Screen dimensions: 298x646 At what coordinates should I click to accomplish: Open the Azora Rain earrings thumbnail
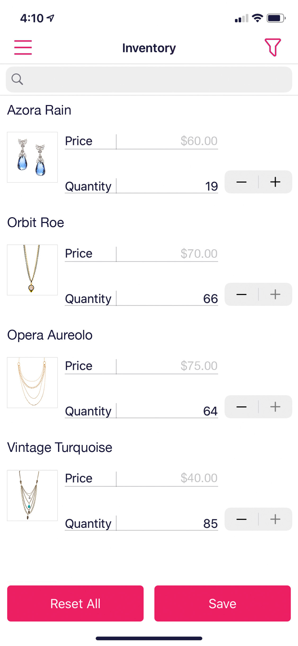click(32, 157)
